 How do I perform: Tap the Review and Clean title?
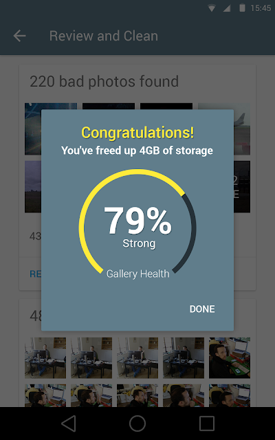click(x=104, y=36)
